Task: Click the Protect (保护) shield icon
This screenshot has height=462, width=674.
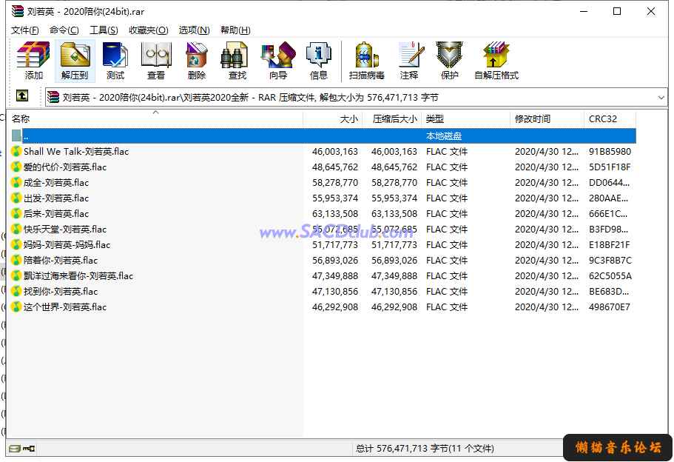Action: point(450,61)
